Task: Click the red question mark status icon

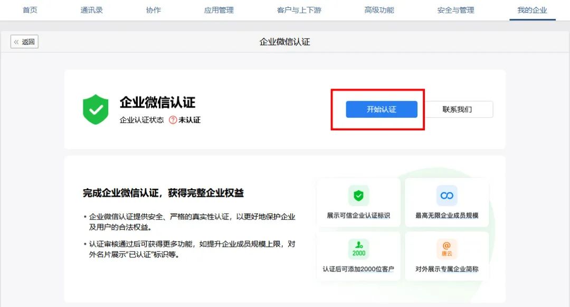Action: coord(173,120)
